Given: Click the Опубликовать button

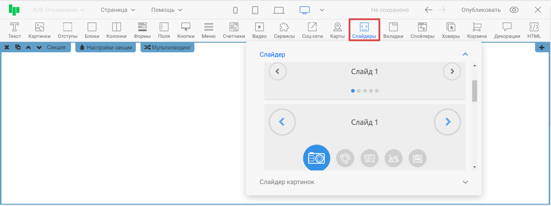Looking at the screenshot, I should 481,10.
